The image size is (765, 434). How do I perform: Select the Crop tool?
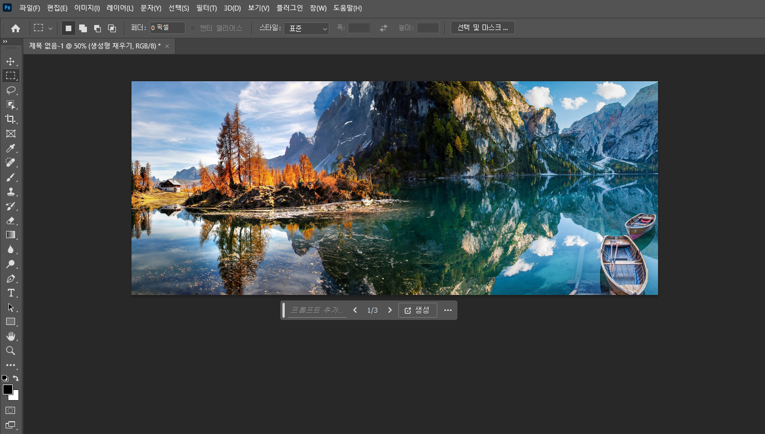(x=11, y=119)
